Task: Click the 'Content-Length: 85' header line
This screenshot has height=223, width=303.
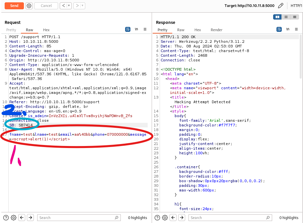Action: tap(30, 46)
